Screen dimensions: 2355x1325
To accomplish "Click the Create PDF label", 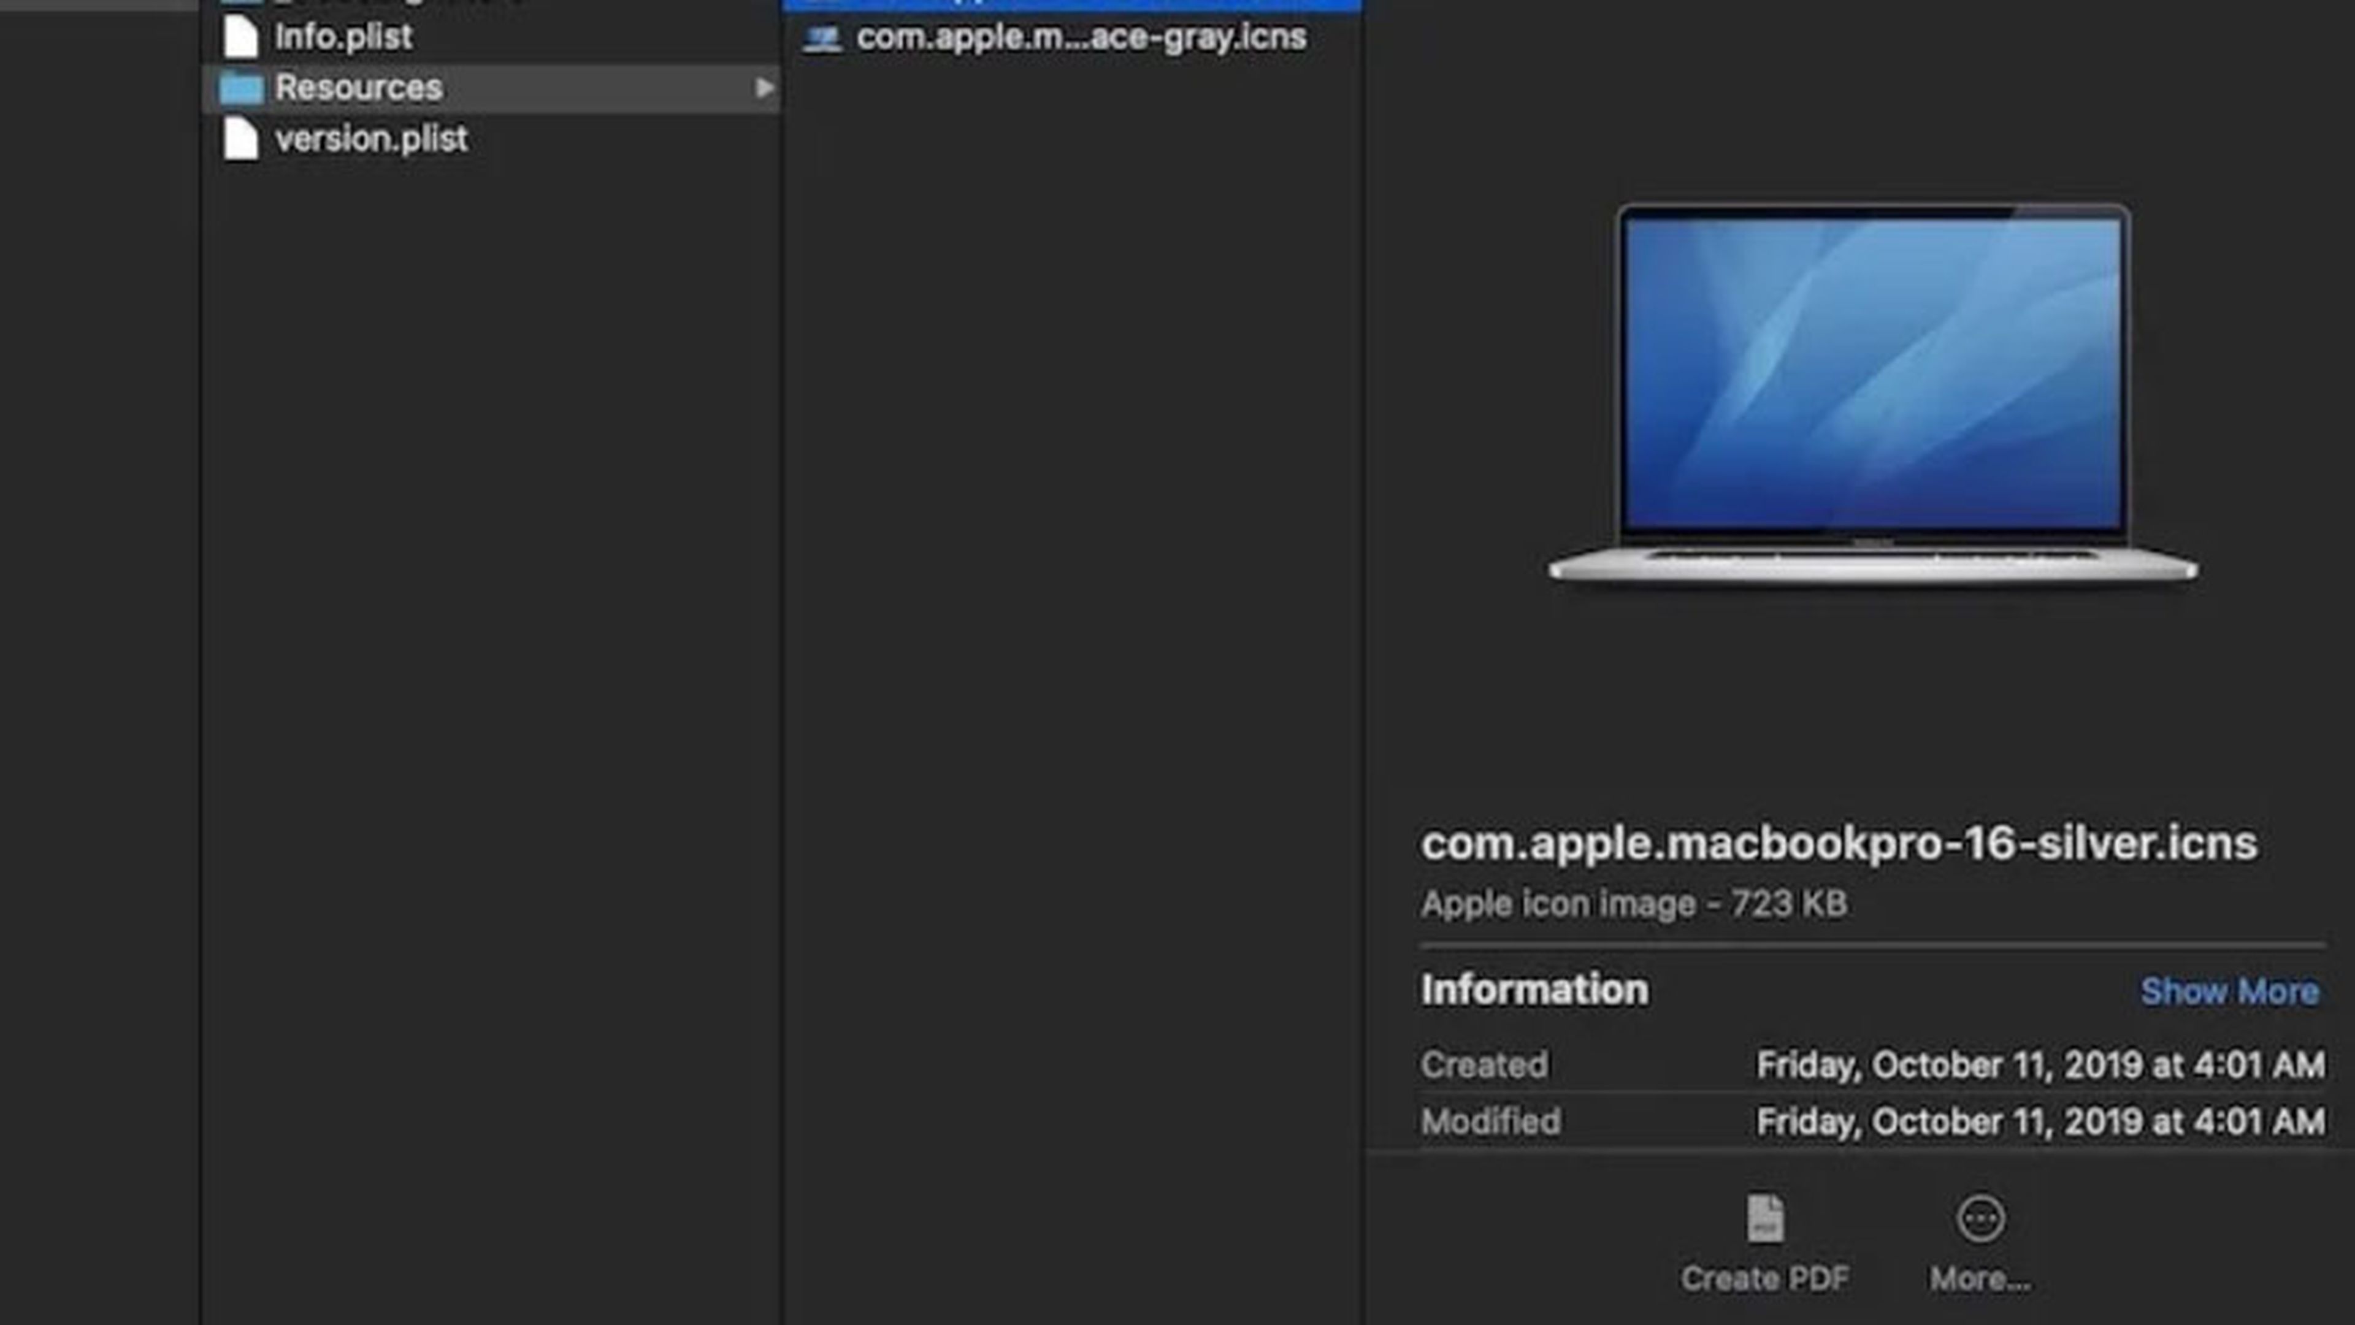I will [1764, 1278].
